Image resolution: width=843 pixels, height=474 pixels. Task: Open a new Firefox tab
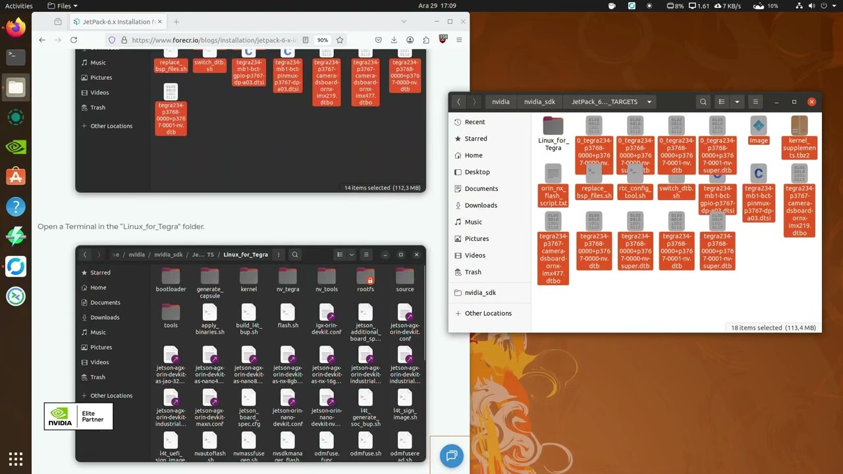click(176, 22)
